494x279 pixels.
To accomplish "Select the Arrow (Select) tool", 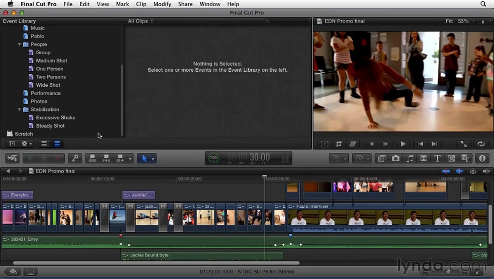I will pos(144,158).
